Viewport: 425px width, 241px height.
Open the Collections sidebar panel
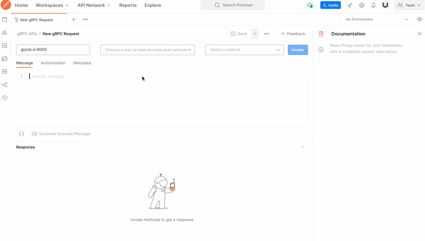4,19
